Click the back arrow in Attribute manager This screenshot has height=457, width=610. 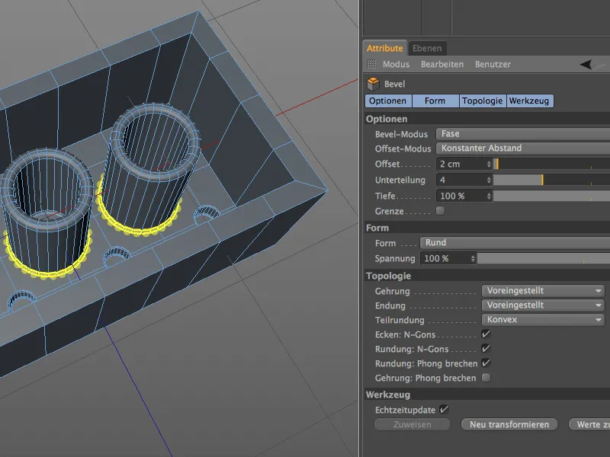point(586,65)
